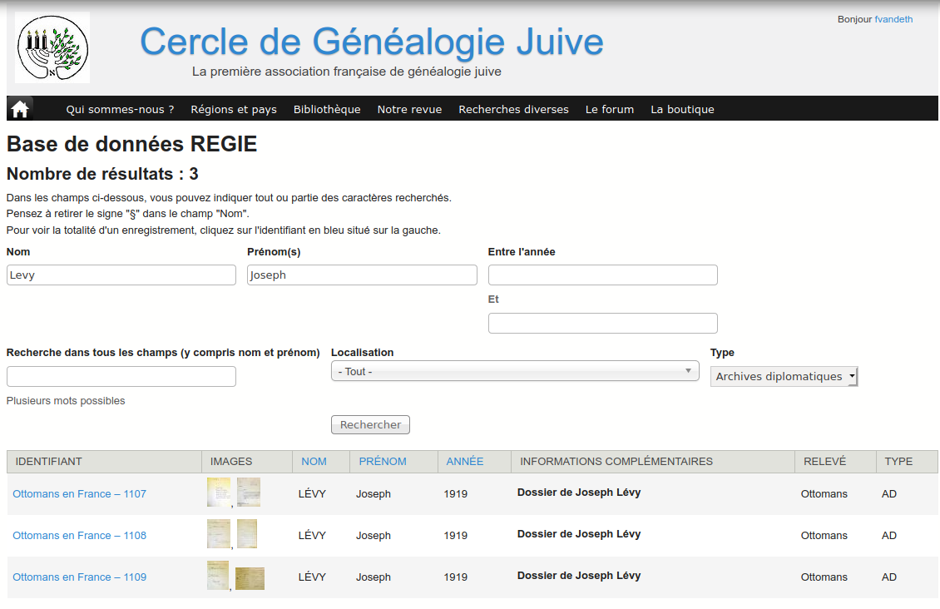Click the Cercle de Généalogie Juive title

point(372,42)
